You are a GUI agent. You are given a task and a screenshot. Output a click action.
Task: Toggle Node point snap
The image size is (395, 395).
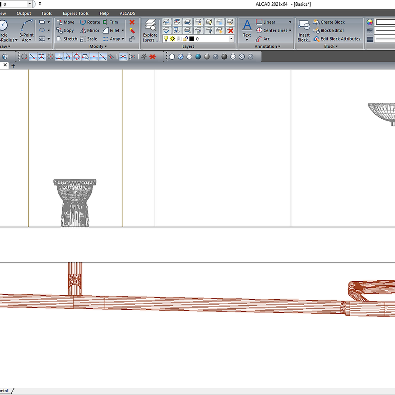pos(94,57)
